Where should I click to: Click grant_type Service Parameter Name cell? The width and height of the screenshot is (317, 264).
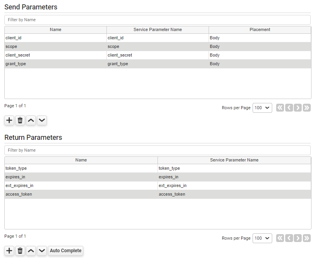pyautogui.click(x=158, y=64)
